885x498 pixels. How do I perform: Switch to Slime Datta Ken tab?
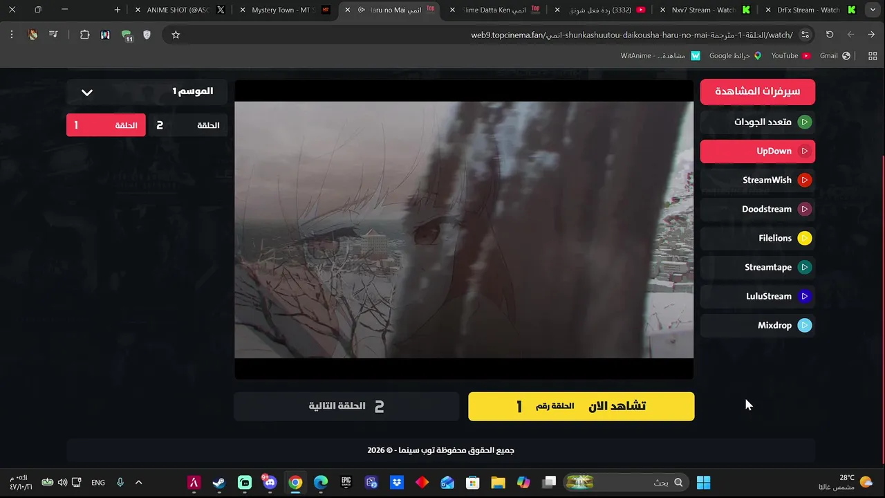pyautogui.click(x=496, y=10)
